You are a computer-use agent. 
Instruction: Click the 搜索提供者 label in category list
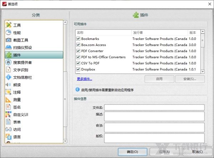click(x=22, y=63)
